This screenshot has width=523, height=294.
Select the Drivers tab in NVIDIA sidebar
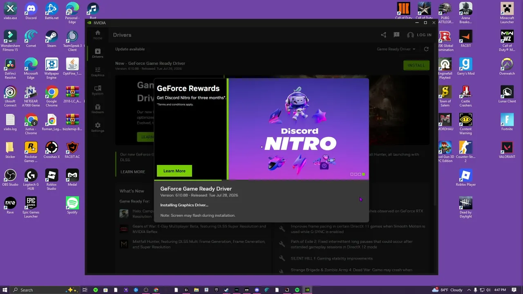(97, 53)
